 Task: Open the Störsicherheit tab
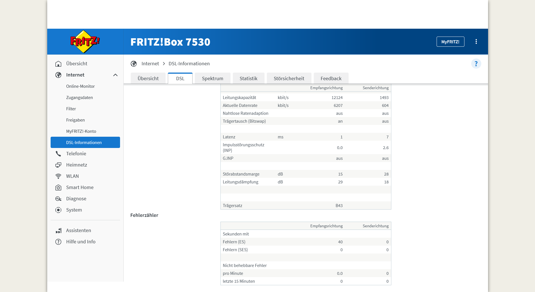pos(289,78)
